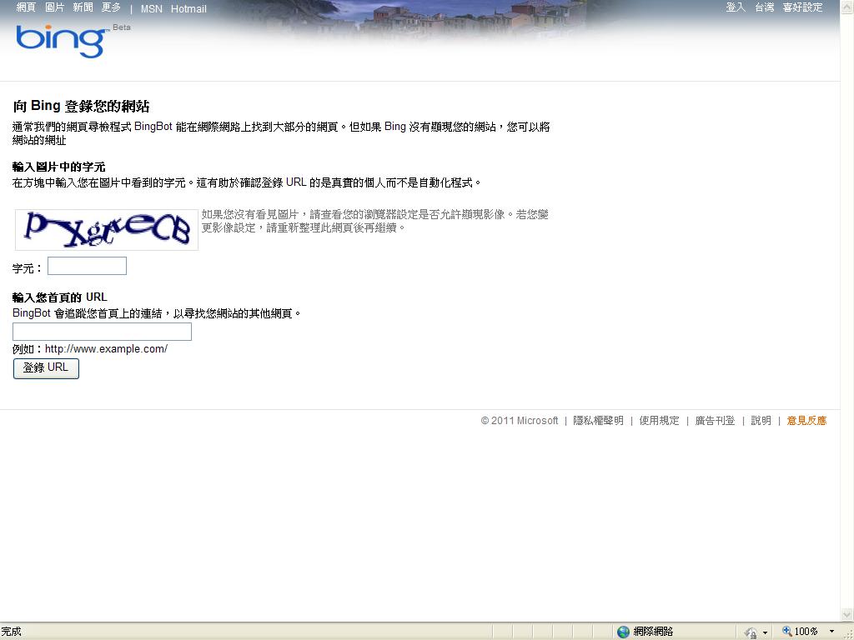Click the Internet zone globe icon

click(623, 632)
